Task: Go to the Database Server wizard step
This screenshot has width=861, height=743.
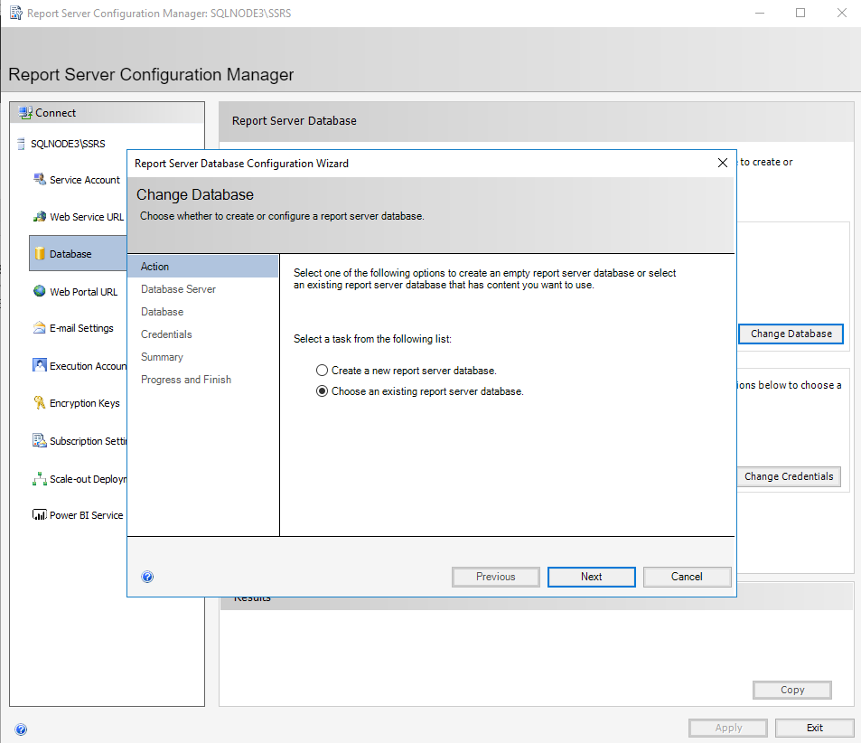Action: (178, 289)
